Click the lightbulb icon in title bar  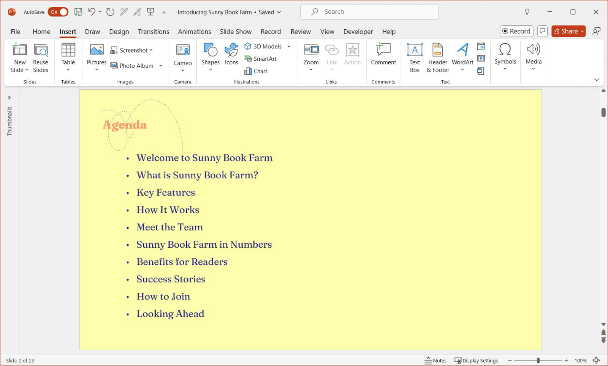[x=527, y=12]
